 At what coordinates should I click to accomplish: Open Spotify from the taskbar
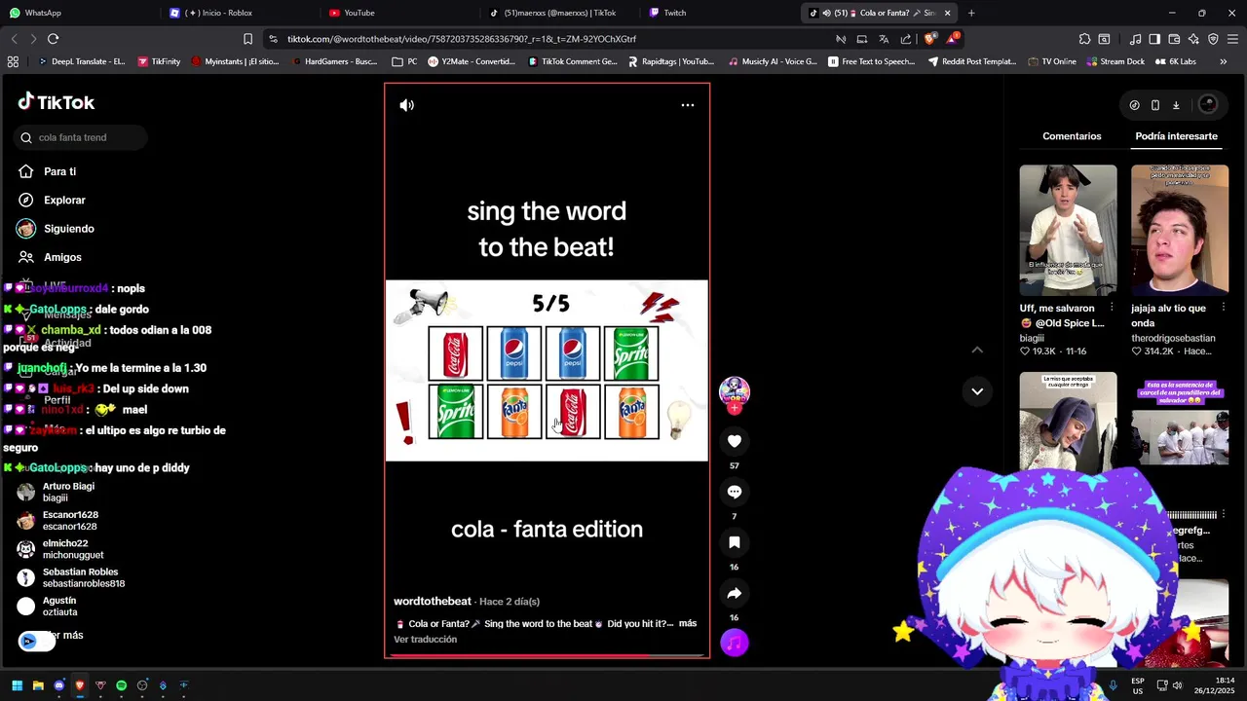(x=121, y=685)
